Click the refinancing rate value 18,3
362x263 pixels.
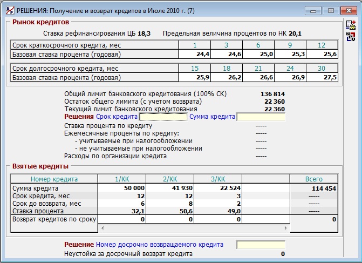[144, 33]
